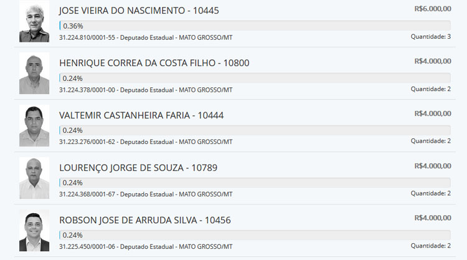The image size is (467, 260).
Task: Click the CNPJ line 31.223.276/0001-62
Action: [x=146, y=142]
